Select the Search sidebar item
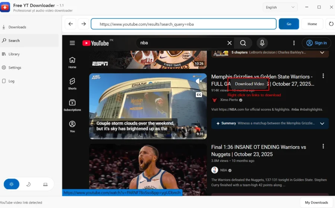The height and width of the screenshot is (208, 335). 29,40
